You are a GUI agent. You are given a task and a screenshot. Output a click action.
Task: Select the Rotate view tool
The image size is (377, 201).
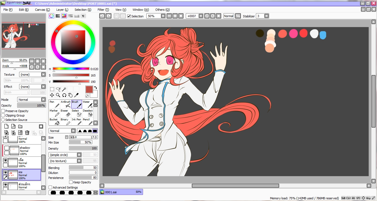pyautogui.click(x=64, y=95)
